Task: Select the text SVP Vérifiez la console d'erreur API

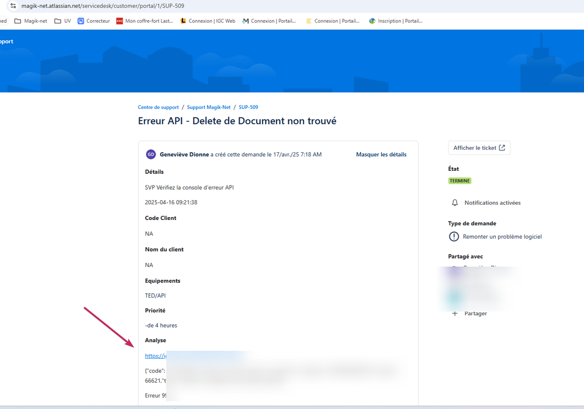Action: pos(189,188)
